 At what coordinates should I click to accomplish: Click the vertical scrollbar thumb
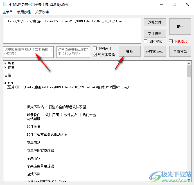tap(189, 71)
